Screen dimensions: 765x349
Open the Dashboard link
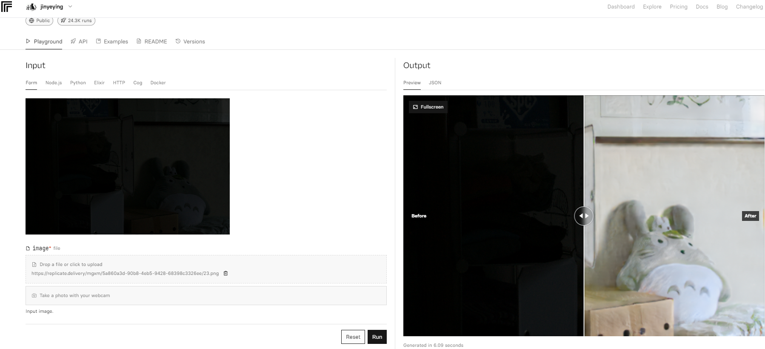coord(621,7)
